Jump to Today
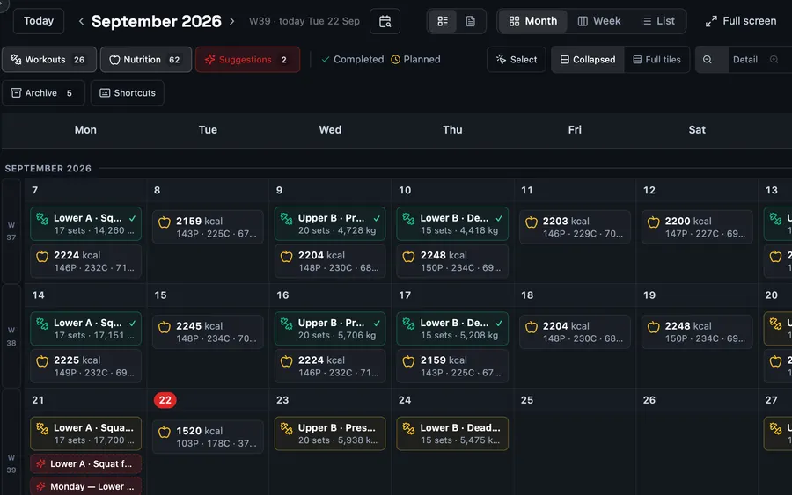This screenshot has width=792, height=495. tap(39, 21)
